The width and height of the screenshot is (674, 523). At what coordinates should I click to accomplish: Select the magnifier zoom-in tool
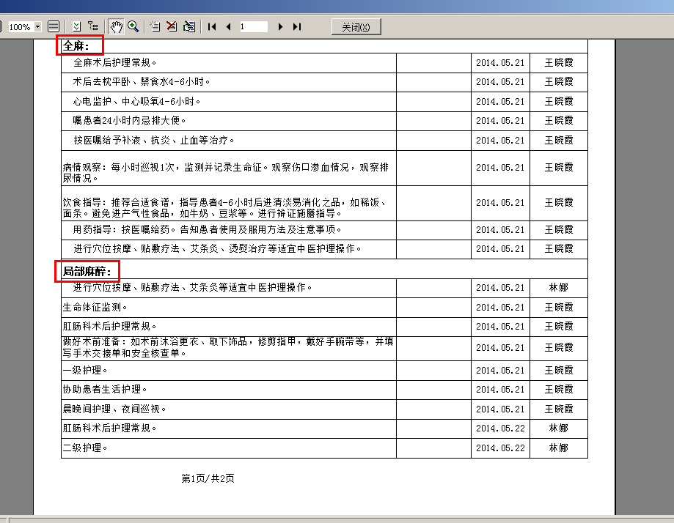pyautogui.click(x=133, y=26)
